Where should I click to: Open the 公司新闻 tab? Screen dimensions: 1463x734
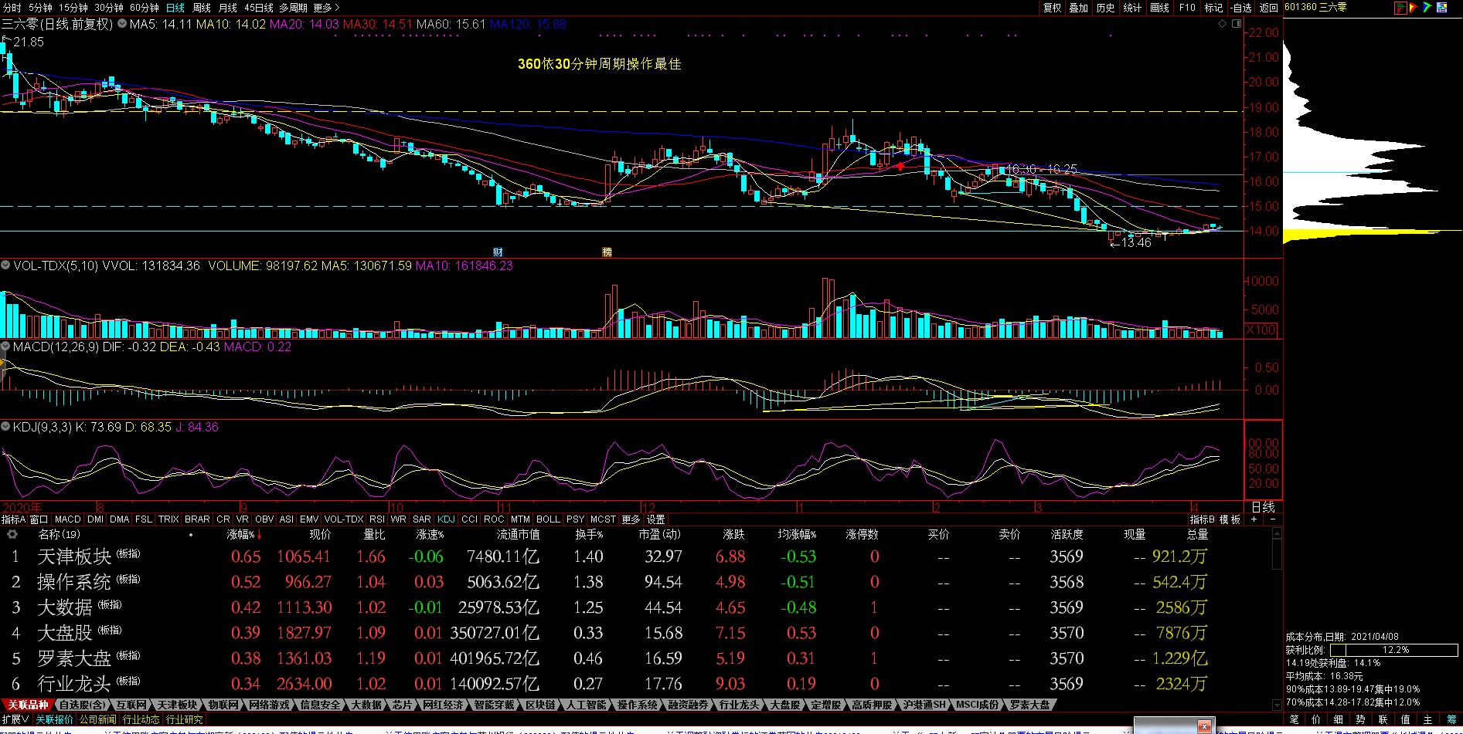[97, 719]
